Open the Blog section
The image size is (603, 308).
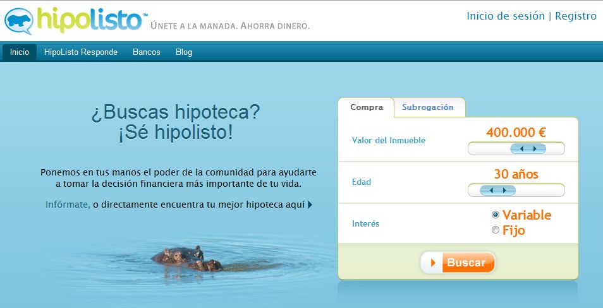(x=184, y=52)
